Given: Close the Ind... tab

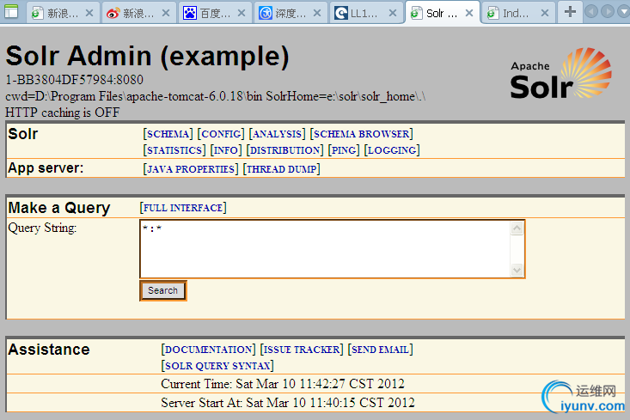Looking at the screenshot, I should tap(545, 13).
